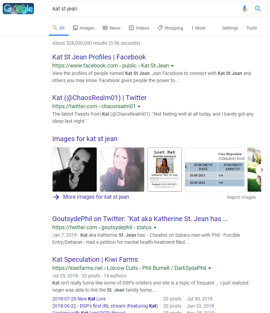
Task: Expand the chaosrealm01 Twitter URL dropdown
Action: tap(139, 106)
